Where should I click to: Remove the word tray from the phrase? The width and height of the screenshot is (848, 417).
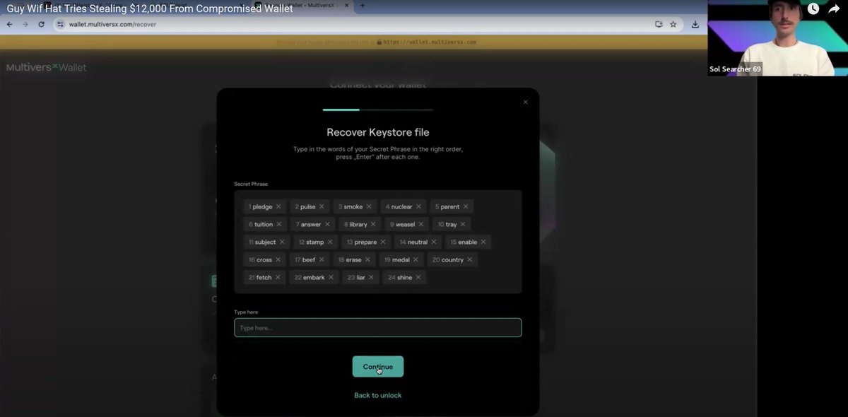[463, 224]
